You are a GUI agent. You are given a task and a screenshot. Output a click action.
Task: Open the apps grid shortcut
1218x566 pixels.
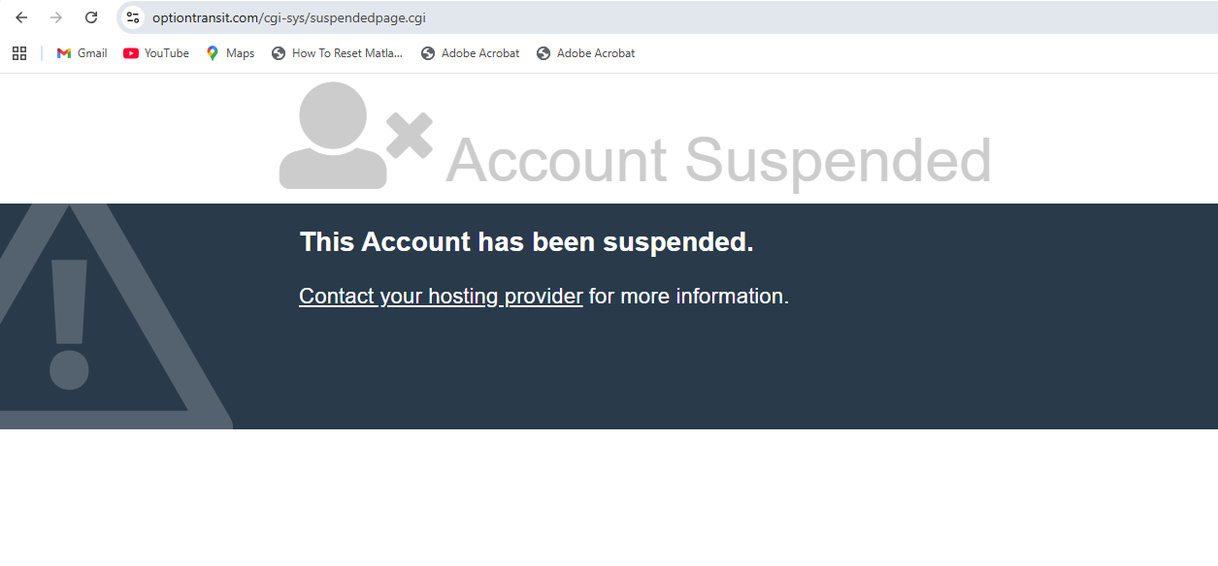(19, 53)
